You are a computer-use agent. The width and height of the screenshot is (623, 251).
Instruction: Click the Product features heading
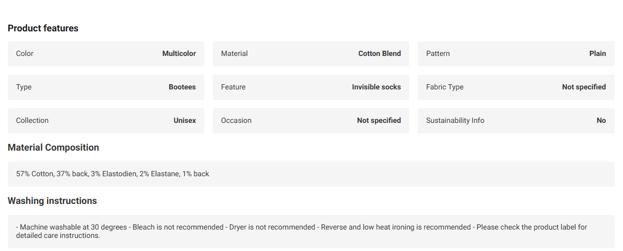(43, 28)
